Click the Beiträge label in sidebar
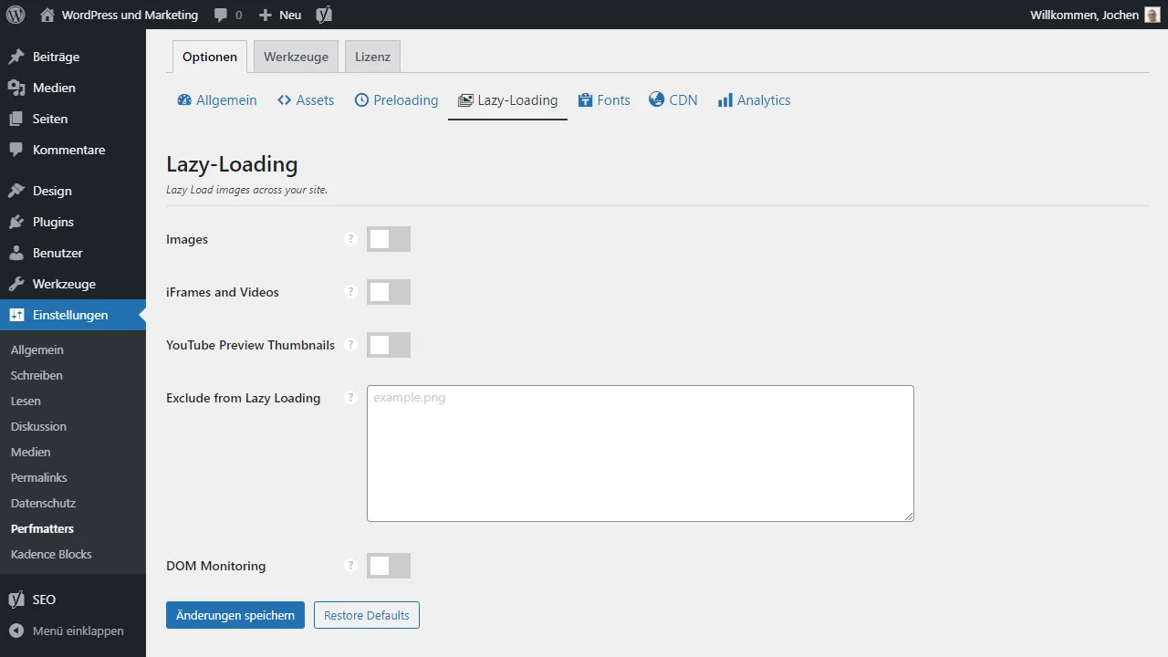Screen dimensions: 1168x657 click(x=56, y=57)
